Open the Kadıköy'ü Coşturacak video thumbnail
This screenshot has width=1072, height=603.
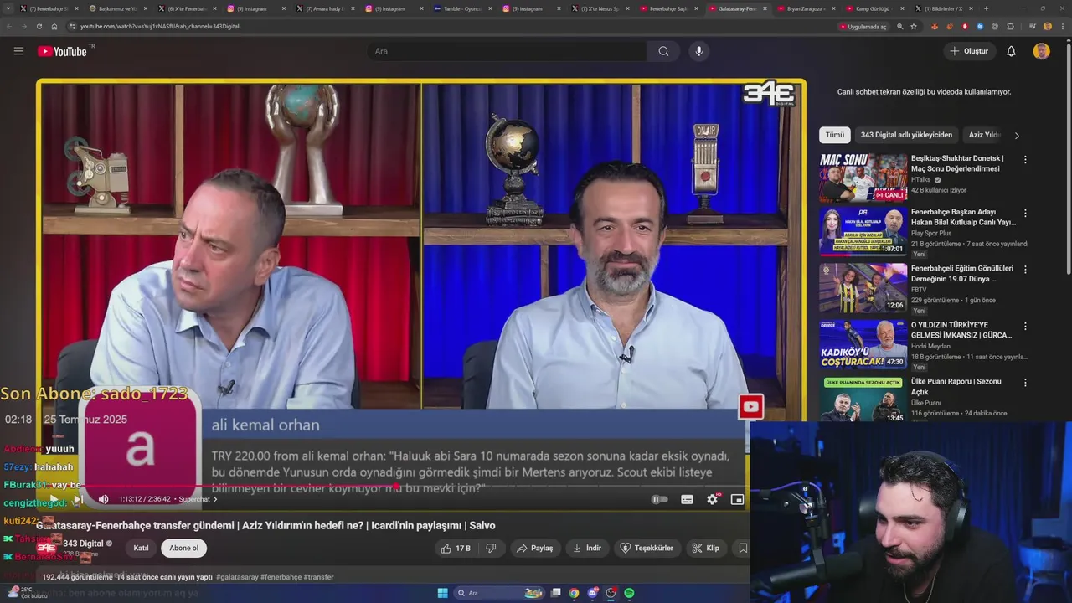pyautogui.click(x=863, y=344)
